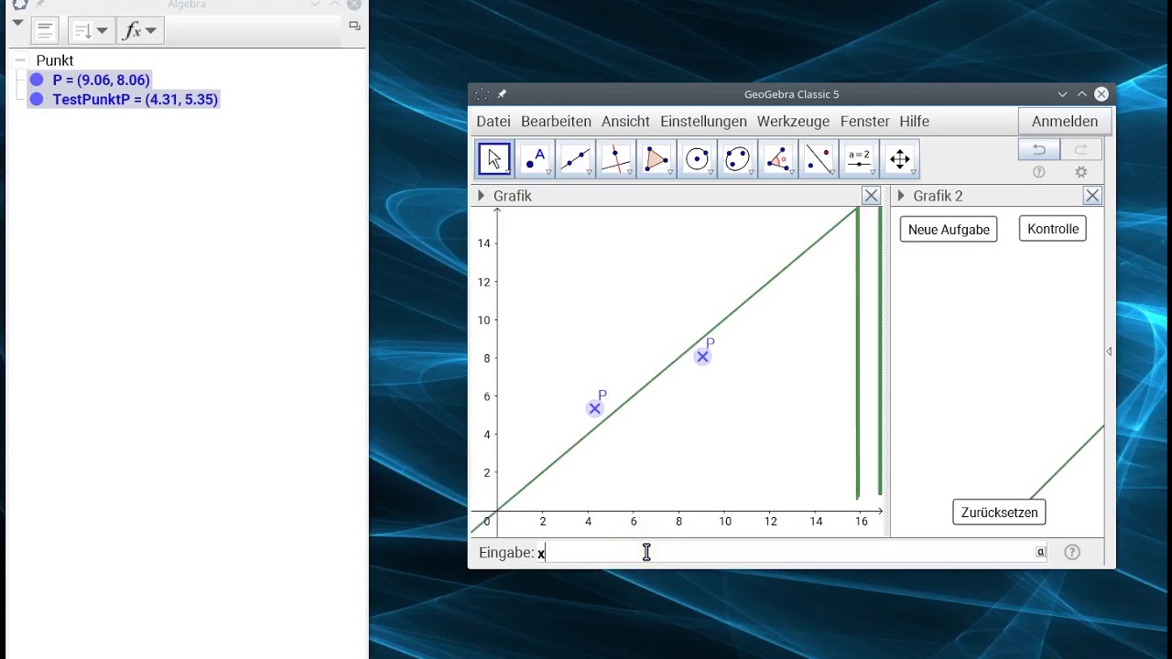
Task: Open toolbar help question mark
Action: coord(1039,172)
